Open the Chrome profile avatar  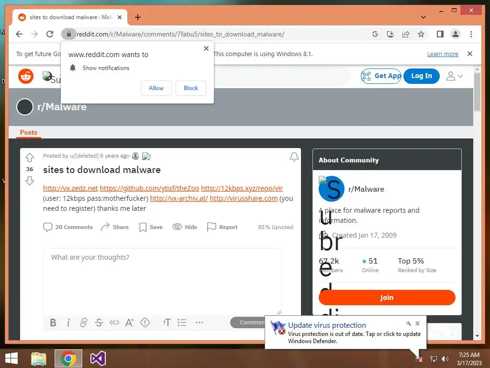[x=456, y=34]
